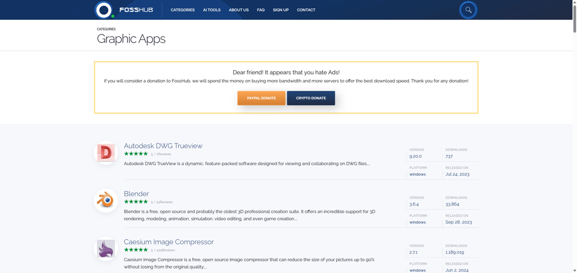
Task: Click the Graphic Apps page heading
Action: [131, 39]
